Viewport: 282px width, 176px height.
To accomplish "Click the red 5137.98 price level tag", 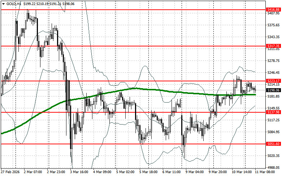I will [x=273, y=112].
